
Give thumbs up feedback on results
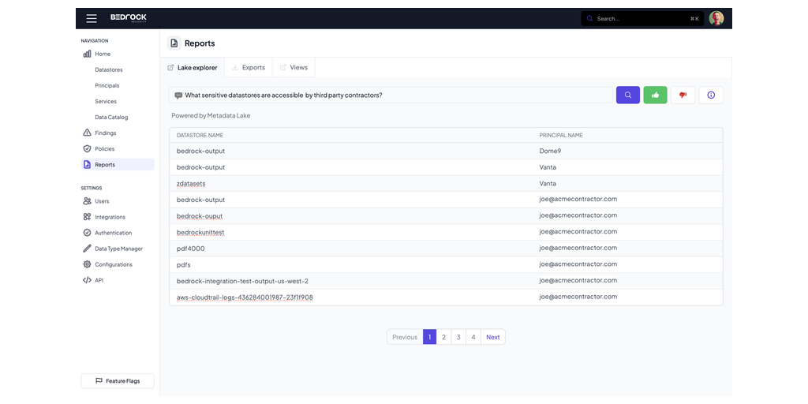656,95
